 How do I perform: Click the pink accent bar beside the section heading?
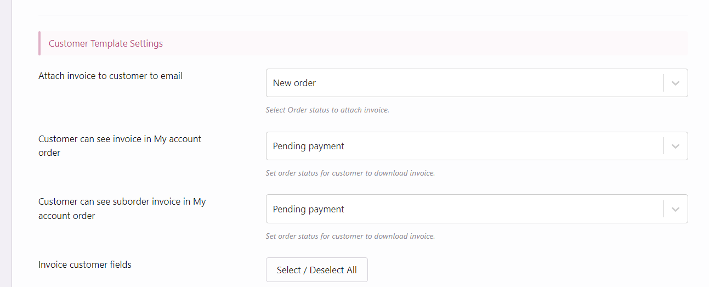[x=39, y=43]
